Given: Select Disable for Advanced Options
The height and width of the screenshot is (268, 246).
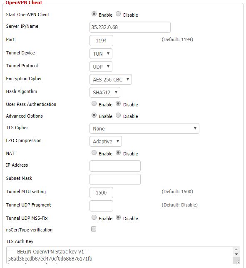Looking at the screenshot, I should point(118,115).
